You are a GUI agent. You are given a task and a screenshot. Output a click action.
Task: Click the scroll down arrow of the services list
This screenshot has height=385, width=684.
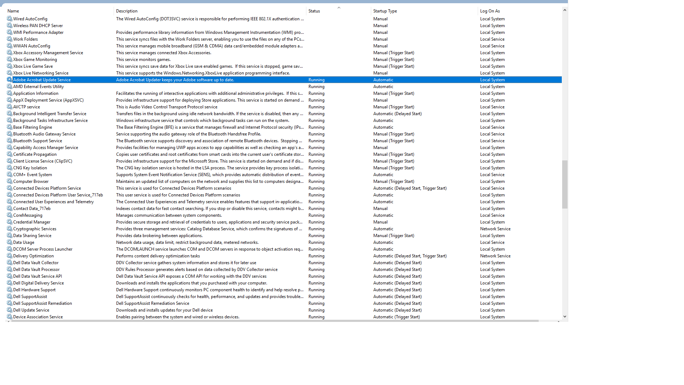565,317
